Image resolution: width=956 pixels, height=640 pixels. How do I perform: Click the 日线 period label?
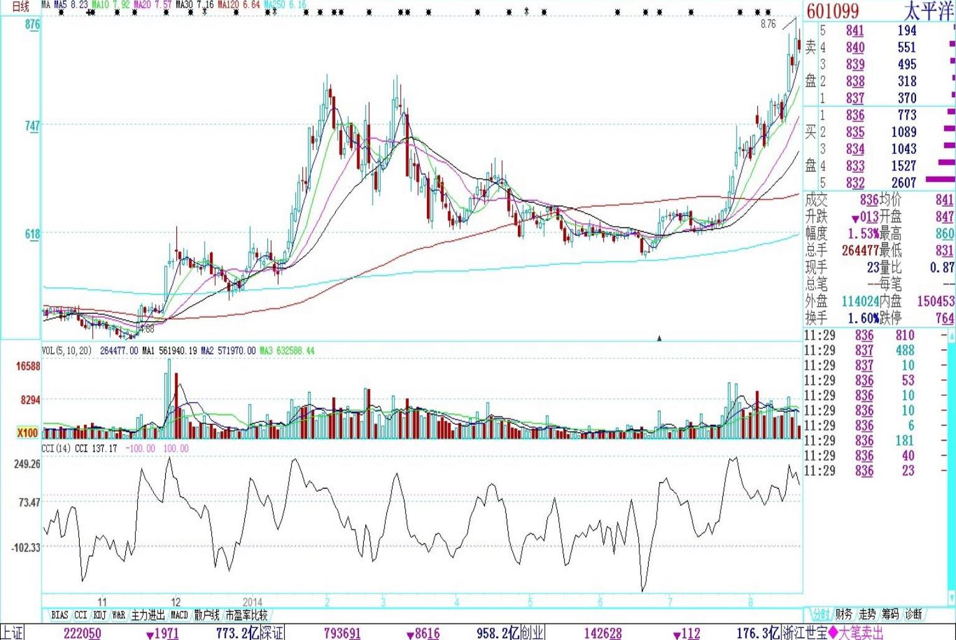pos(21,6)
